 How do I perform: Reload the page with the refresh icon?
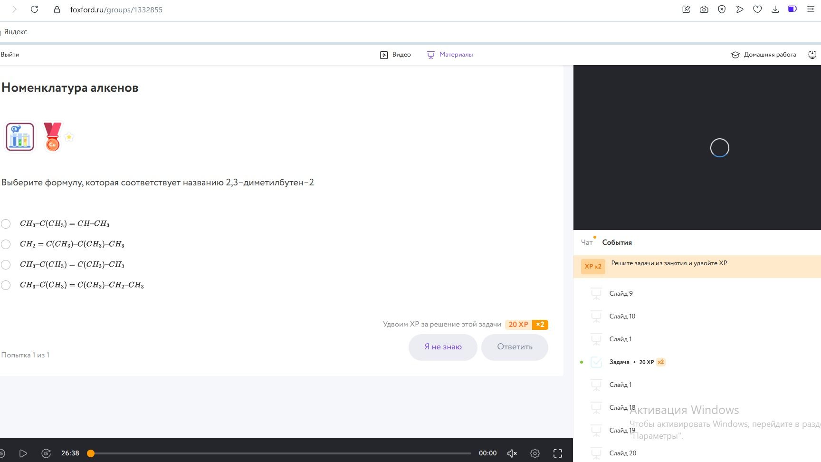[x=34, y=10]
